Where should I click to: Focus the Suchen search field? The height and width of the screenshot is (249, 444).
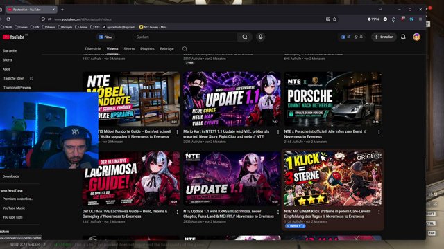click(185, 37)
